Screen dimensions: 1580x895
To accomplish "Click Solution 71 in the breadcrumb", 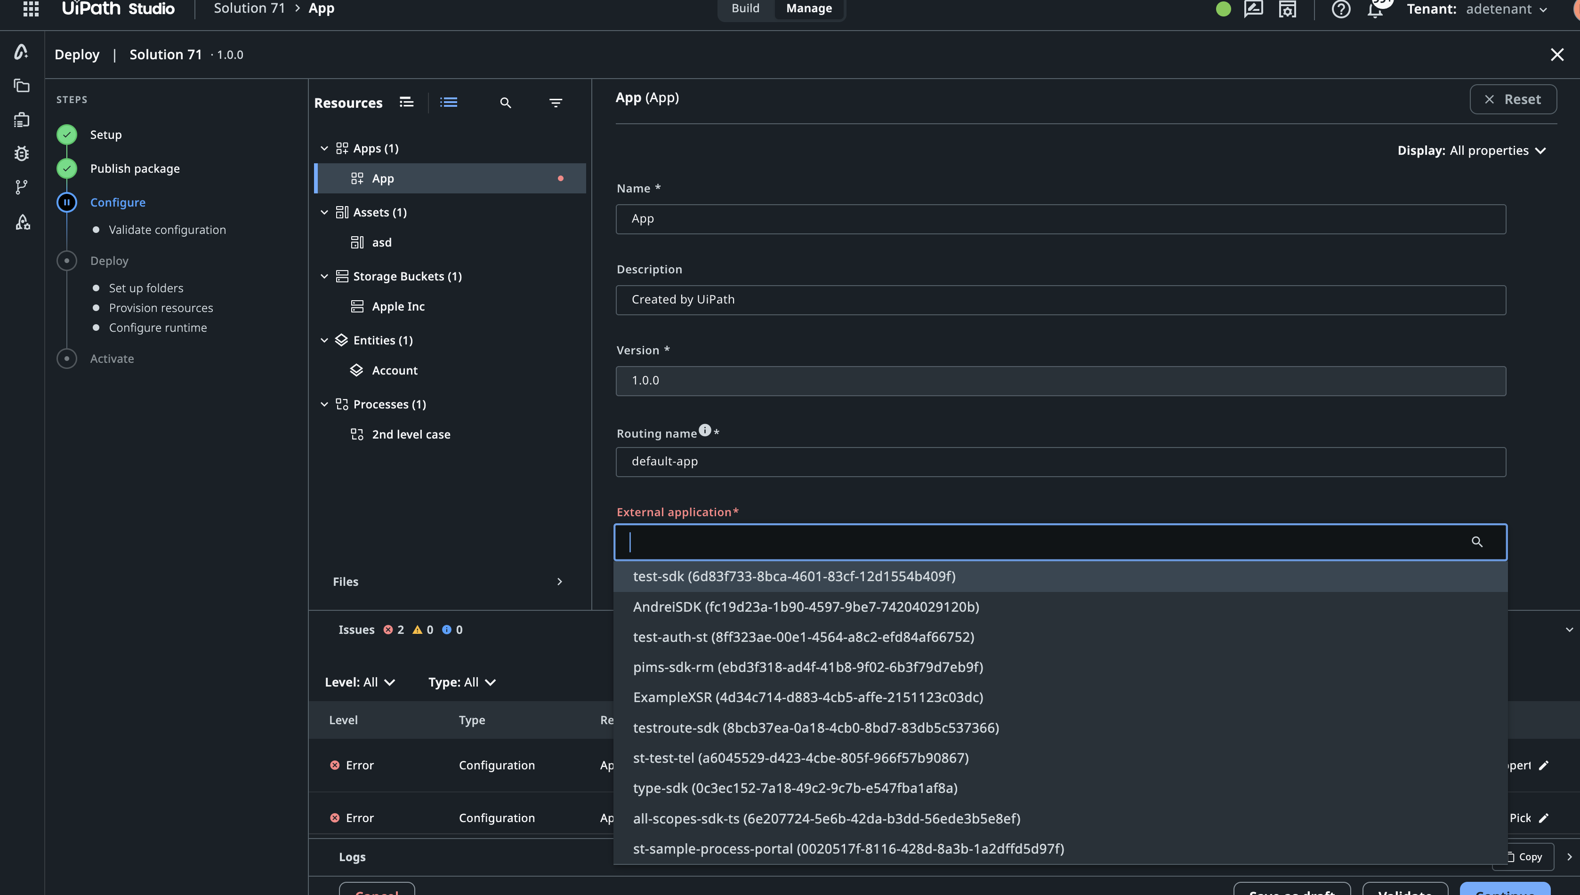I will tap(249, 8).
